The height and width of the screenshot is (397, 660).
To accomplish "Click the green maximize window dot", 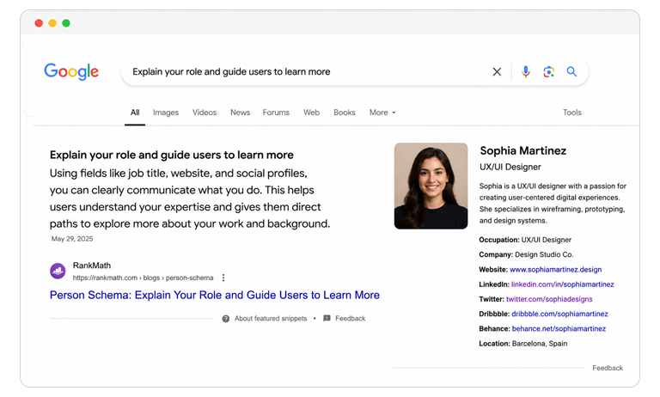I will point(66,23).
